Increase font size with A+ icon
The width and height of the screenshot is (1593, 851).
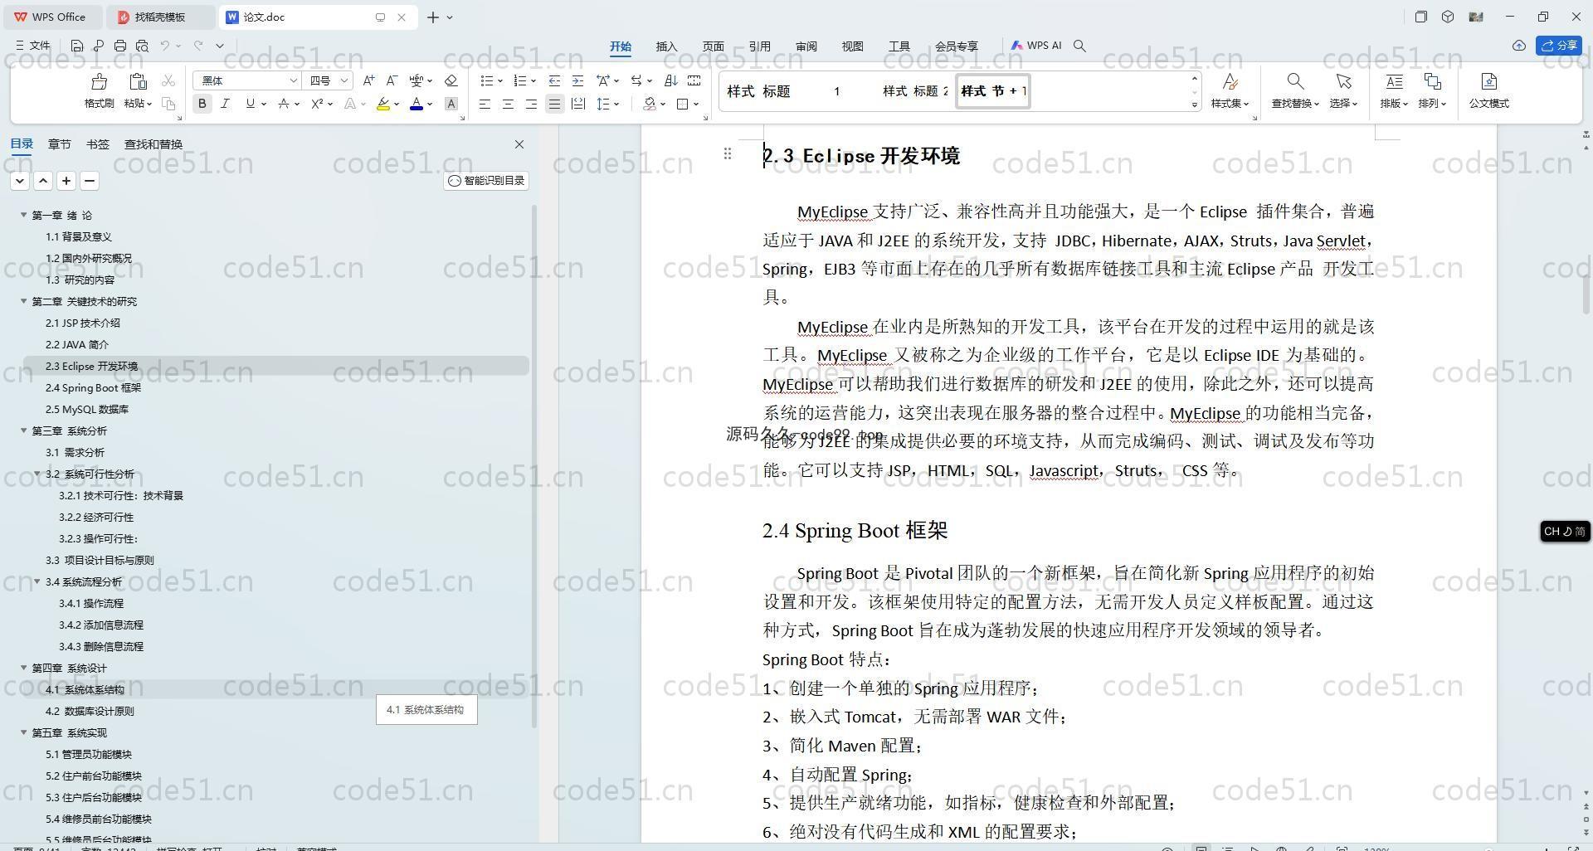coord(369,80)
